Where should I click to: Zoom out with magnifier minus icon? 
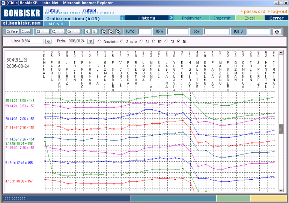(111, 32)
